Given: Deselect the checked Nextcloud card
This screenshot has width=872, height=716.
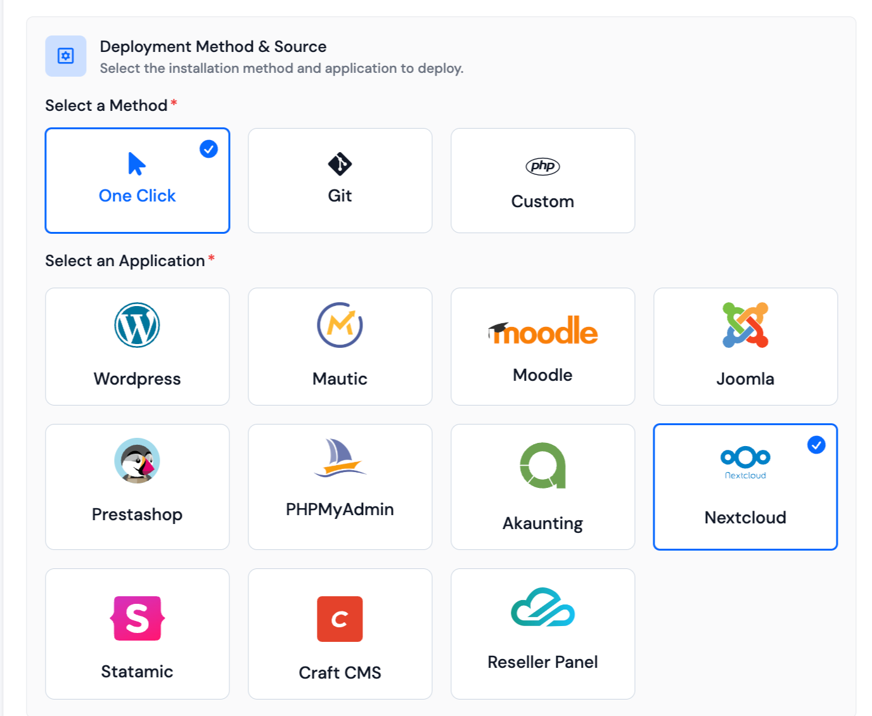Looking at the screenshot, I should coord(816,445).
